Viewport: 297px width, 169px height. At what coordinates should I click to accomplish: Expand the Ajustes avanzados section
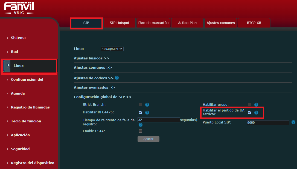94,87
